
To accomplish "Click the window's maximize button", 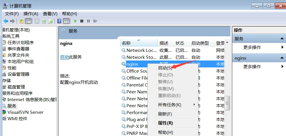I will (269, 6).
